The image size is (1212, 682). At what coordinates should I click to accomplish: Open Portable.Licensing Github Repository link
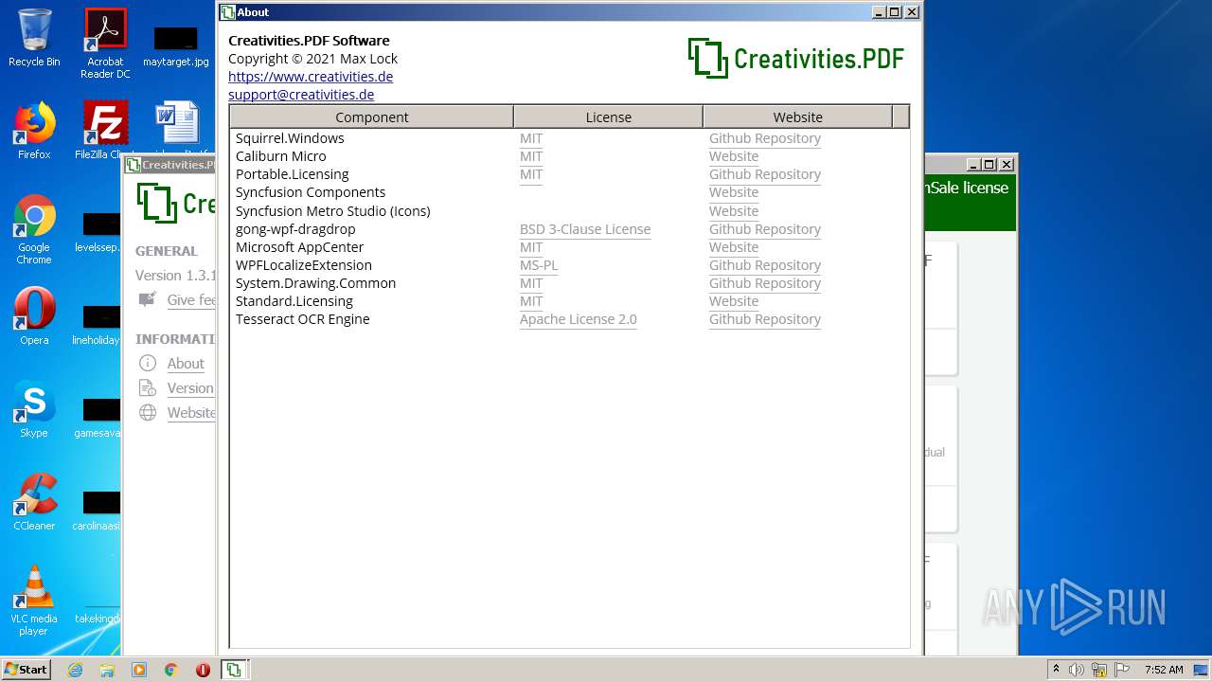765,174
